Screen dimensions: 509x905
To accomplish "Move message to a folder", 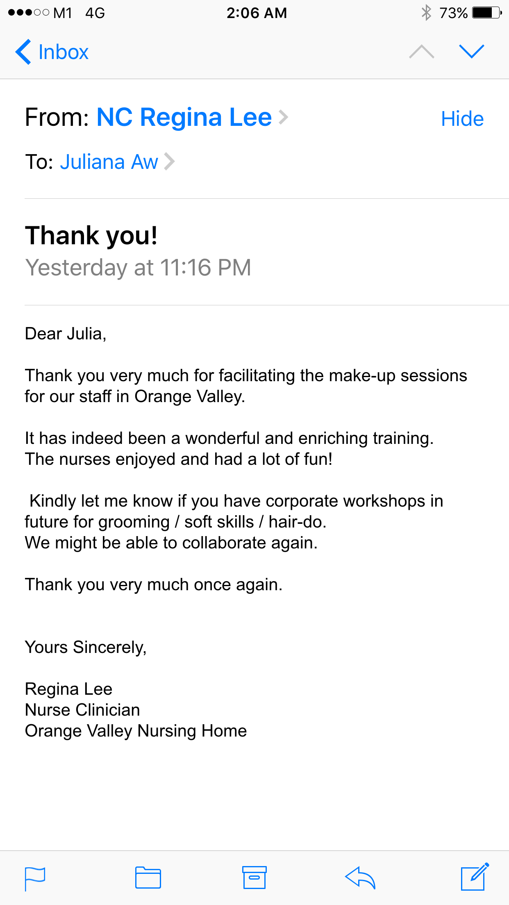I will click(148, 878).
